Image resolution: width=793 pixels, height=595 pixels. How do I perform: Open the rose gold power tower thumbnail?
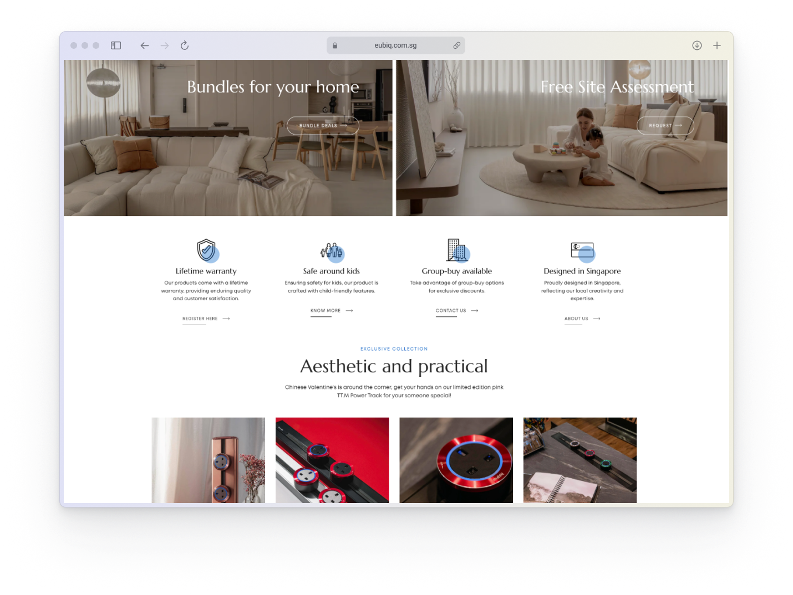(209, 460)
